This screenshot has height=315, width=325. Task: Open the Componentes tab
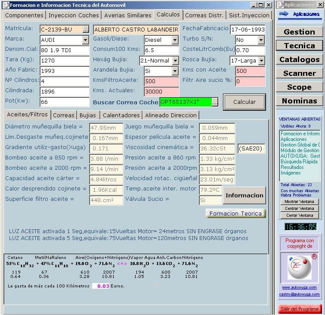24,15
